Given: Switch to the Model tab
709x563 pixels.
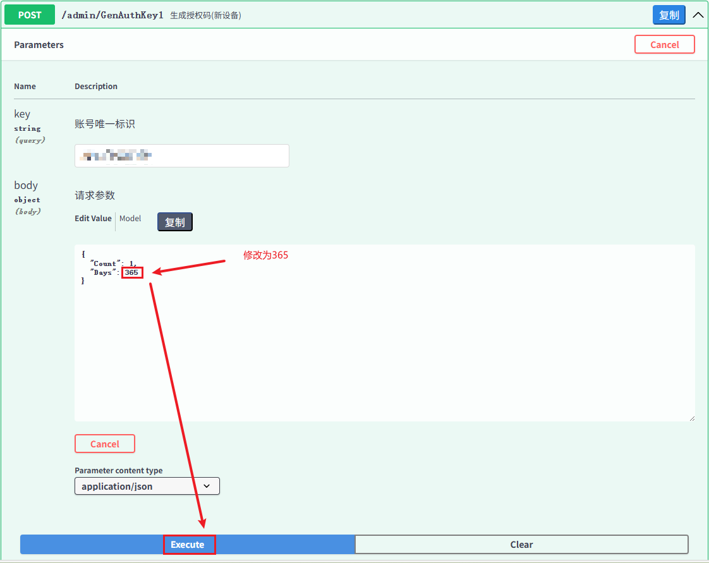Looking at the screenshot, I should coord(130,219).
